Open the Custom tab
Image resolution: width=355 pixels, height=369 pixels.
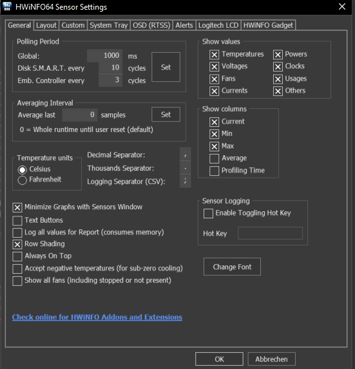(x=73, y=25)
